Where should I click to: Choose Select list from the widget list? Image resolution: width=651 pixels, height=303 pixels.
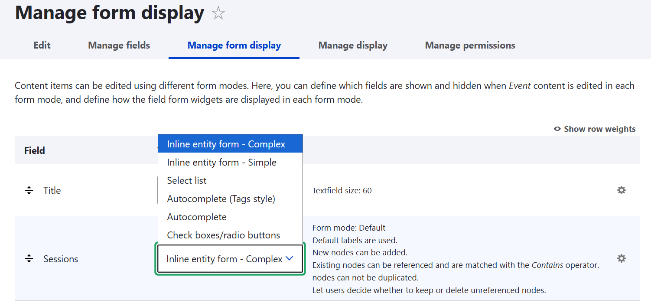[x=187, y=180]
